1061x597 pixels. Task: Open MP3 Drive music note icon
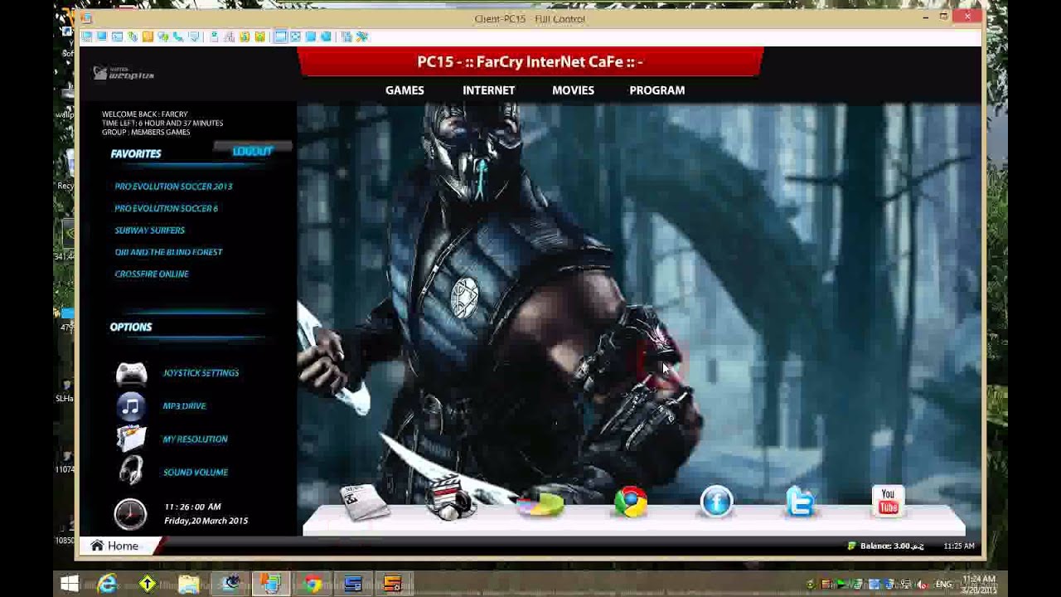131,405
